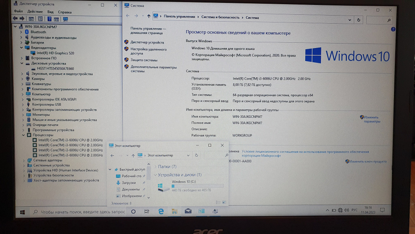Click Forward arrow in Device Manager toolbar
The image size is (415, 234).
[x=22, y=19]
